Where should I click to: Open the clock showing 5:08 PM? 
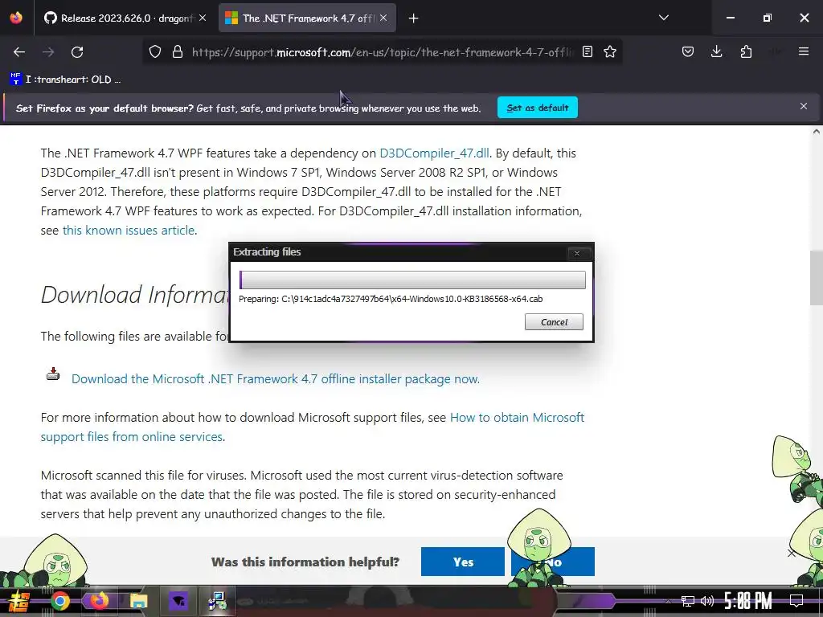coord(748,601)
